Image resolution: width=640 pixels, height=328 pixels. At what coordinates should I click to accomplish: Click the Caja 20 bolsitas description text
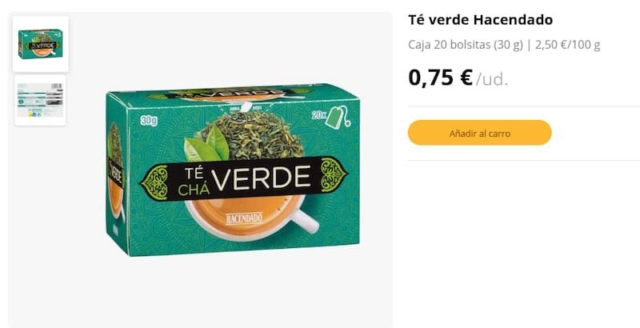(x=466, y=45)
